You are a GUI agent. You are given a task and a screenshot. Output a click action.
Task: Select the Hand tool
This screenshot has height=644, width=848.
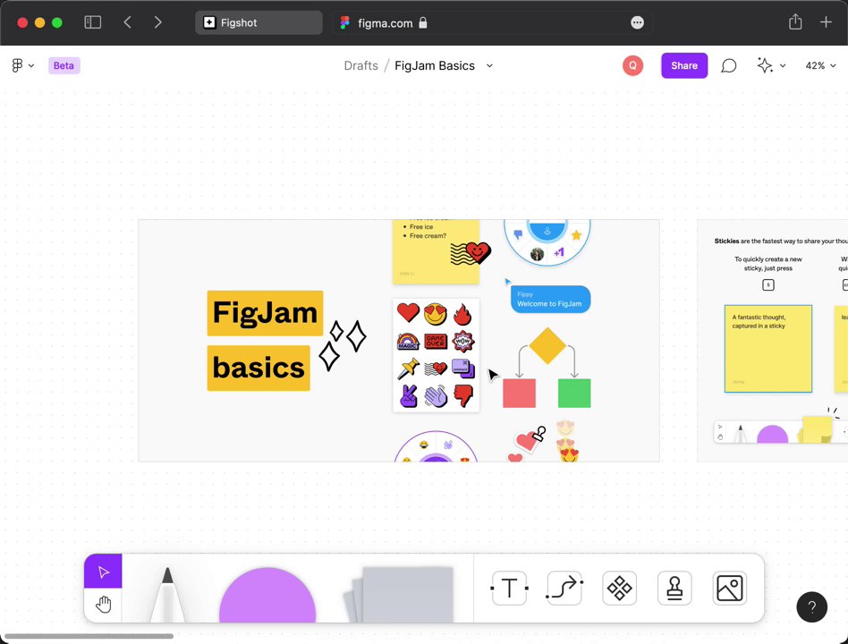pyautogui.click(x=103, y=605)
